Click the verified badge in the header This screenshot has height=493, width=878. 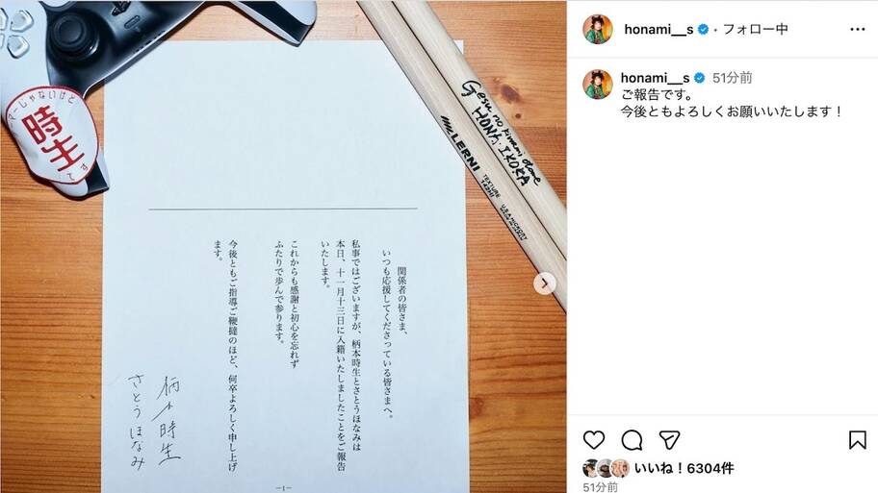704,29
